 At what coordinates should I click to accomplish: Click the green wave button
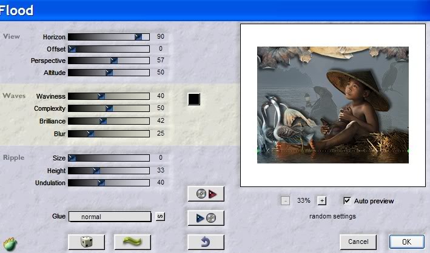click(x=132, y=241)
